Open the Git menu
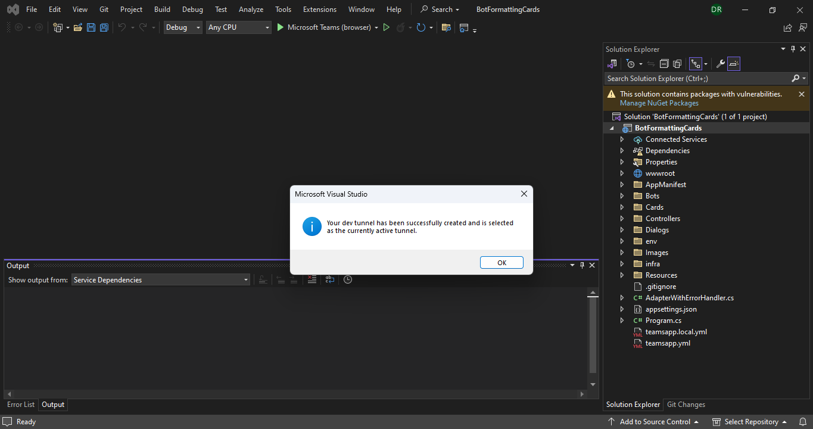Viewport: 813px width, 429px height. (x=104, y=10)
